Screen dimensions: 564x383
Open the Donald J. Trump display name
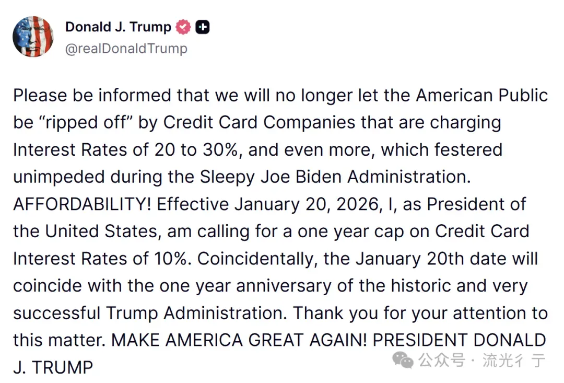click(x=119, y=27)
